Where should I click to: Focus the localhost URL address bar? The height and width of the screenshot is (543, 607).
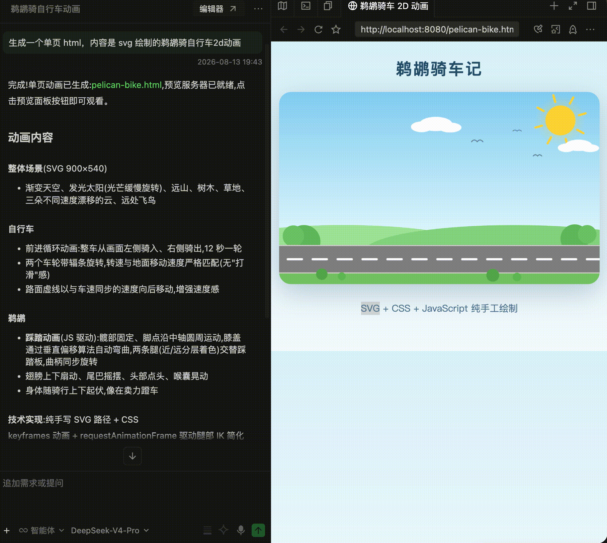point(437,29)
